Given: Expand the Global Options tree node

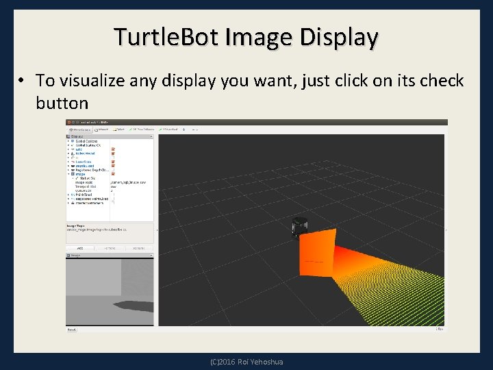Looking at the screenshot, I should coord(68,141).
